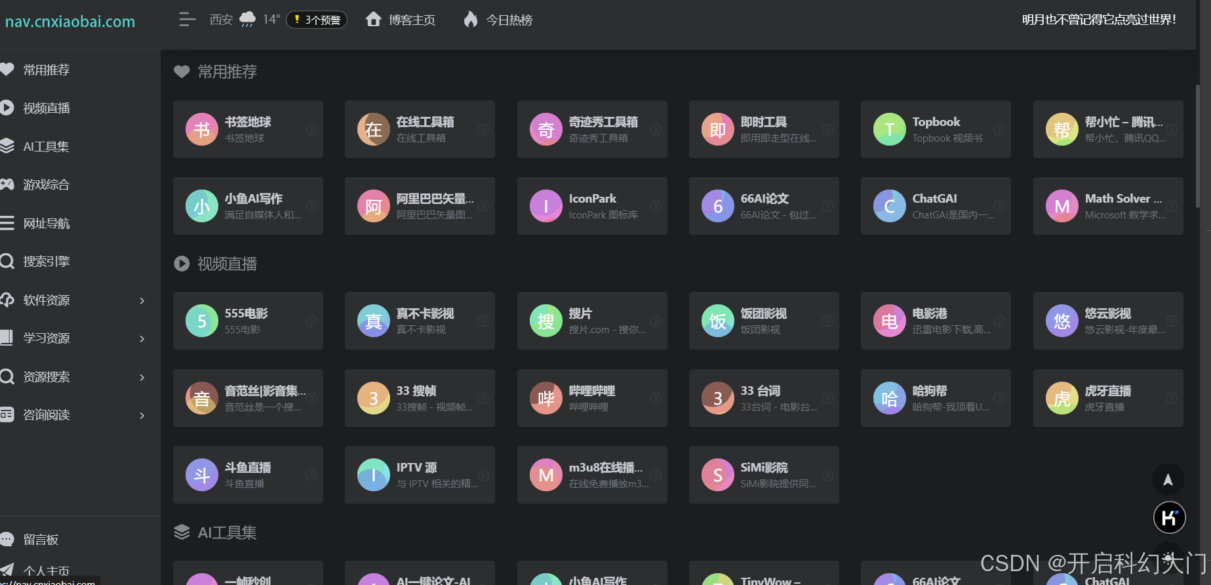Open the 音范丝 card icon
The image size is (1211, 585).
point(202,398)
